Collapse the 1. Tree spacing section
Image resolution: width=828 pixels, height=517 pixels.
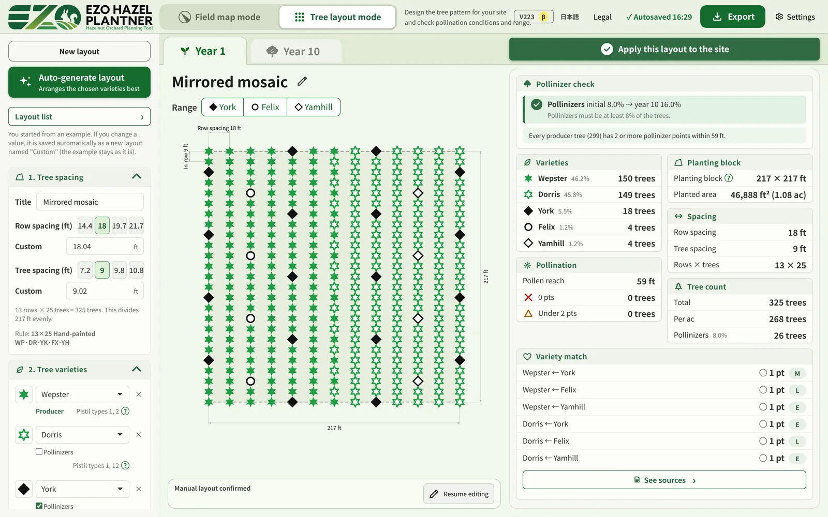(137, 177)
